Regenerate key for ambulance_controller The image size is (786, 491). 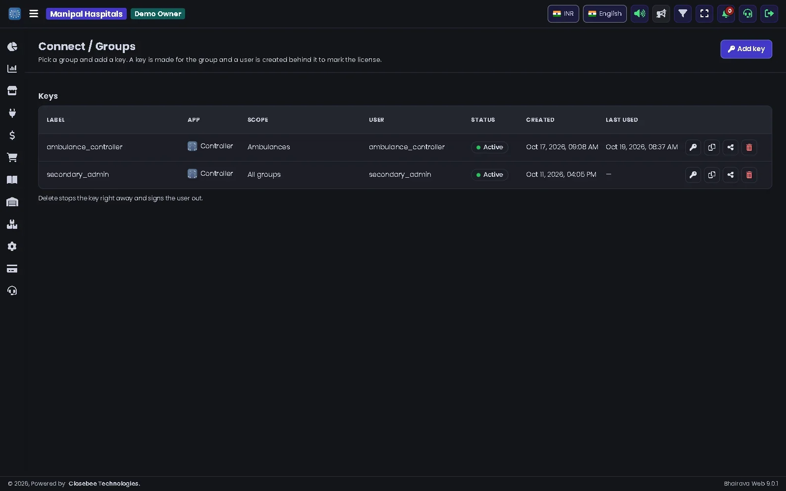[693, 147]
